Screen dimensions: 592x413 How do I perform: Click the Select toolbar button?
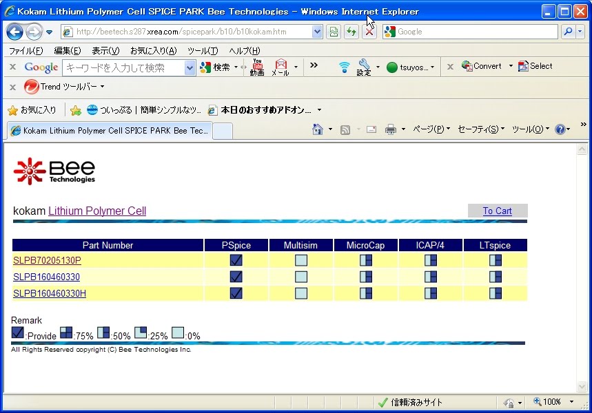coord(535,66)
